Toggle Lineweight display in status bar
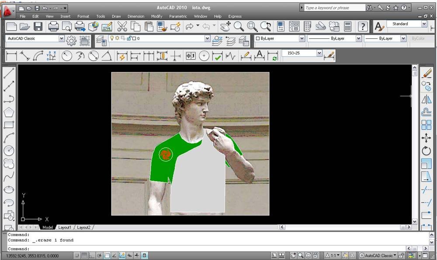 point(137,255)
